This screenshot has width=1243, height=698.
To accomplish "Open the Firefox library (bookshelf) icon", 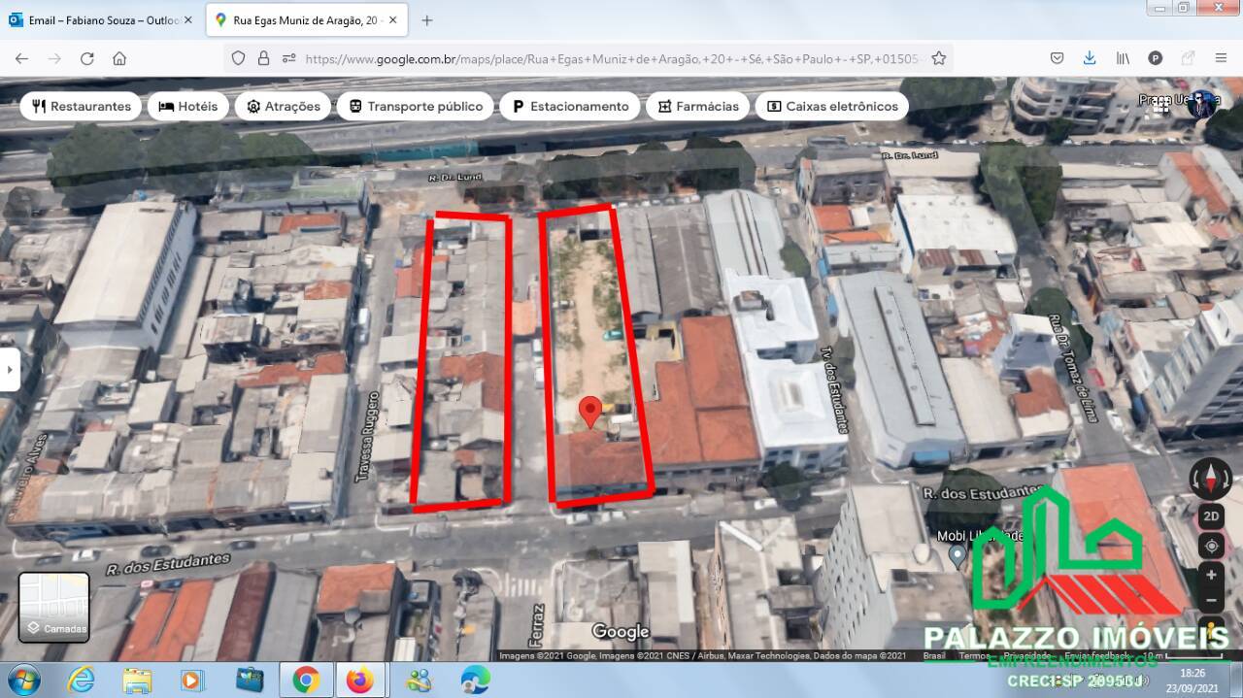I will [1122, 58].
